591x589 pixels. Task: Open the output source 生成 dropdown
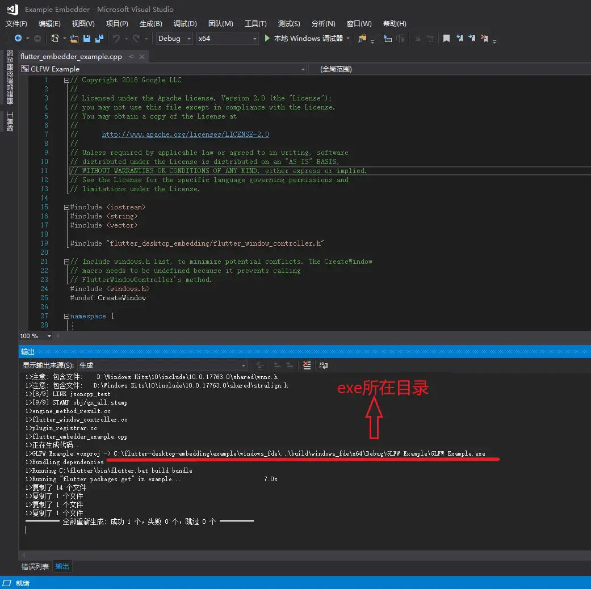162,365
